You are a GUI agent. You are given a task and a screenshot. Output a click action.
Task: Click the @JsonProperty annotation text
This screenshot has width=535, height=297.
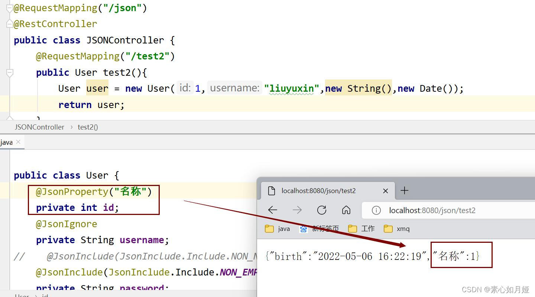pos(94,192)
